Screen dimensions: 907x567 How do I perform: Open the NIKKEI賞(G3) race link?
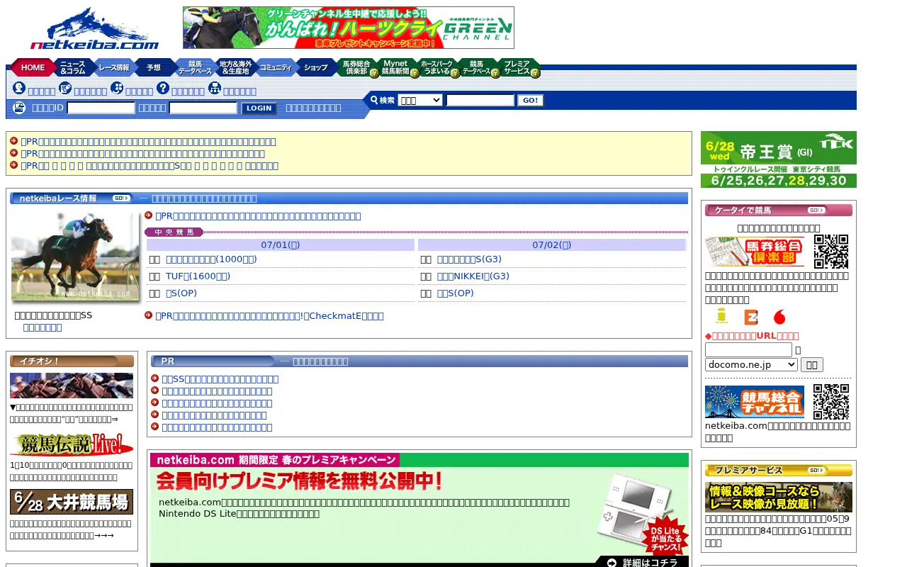point(473,276)
